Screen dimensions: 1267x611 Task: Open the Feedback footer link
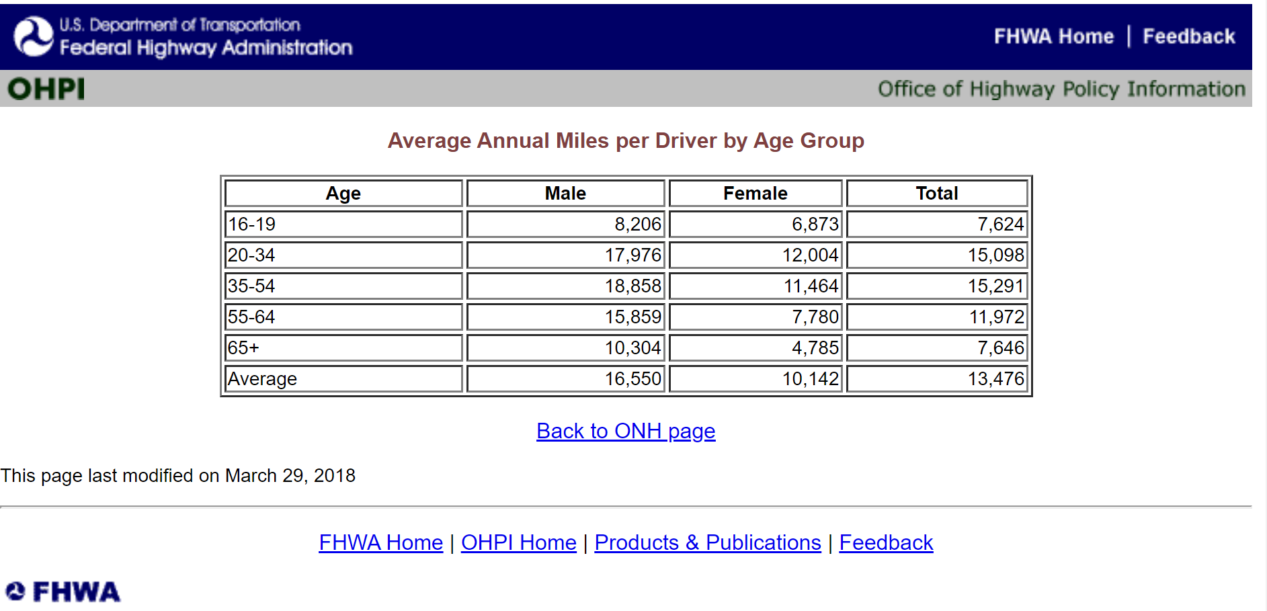pyautogui.click(x=886, y=542)
